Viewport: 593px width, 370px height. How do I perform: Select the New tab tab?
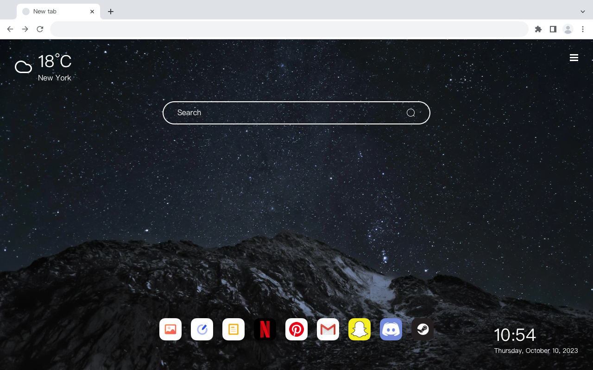click(58, 12)
